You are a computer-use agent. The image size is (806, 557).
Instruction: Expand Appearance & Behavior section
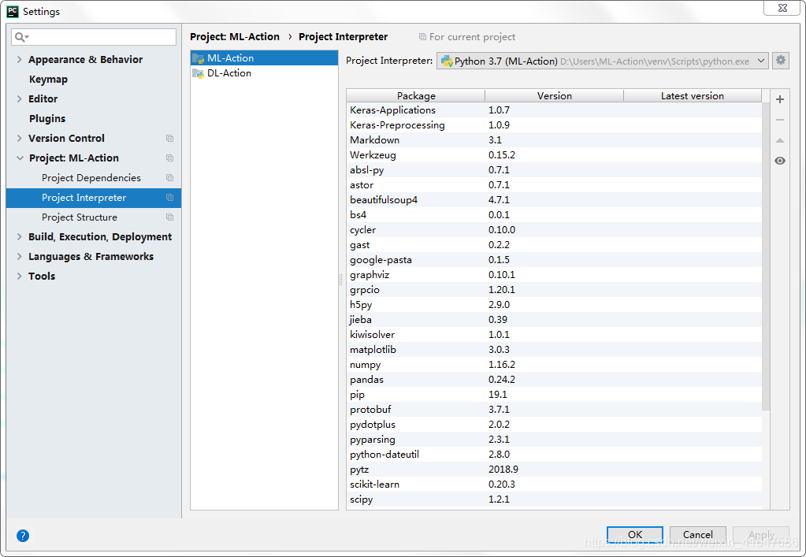coord(20,60)
